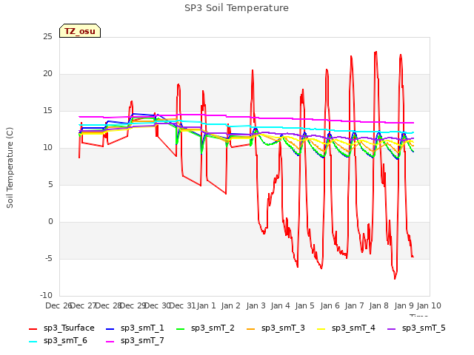Click the y-axis tick label -5
Viewport: 474px width, 355px height.
tap(49, 259)
